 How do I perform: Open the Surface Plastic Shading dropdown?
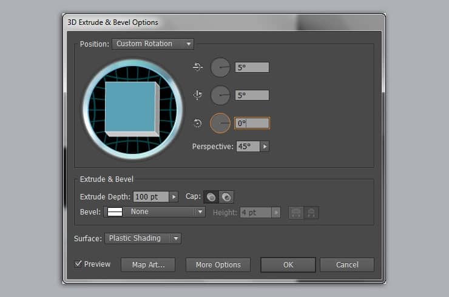143,238
